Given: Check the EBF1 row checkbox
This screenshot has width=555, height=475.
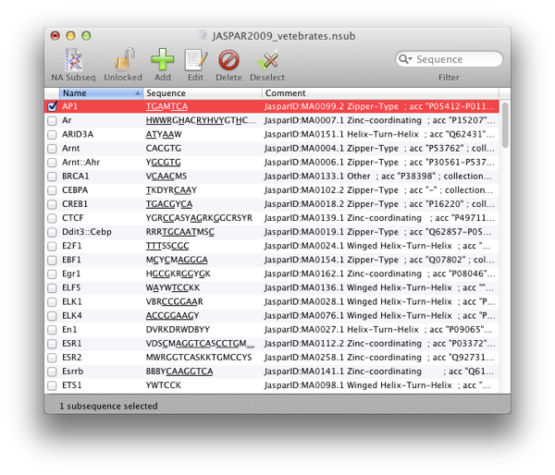Looking at the screenshot, I should 52,260.
